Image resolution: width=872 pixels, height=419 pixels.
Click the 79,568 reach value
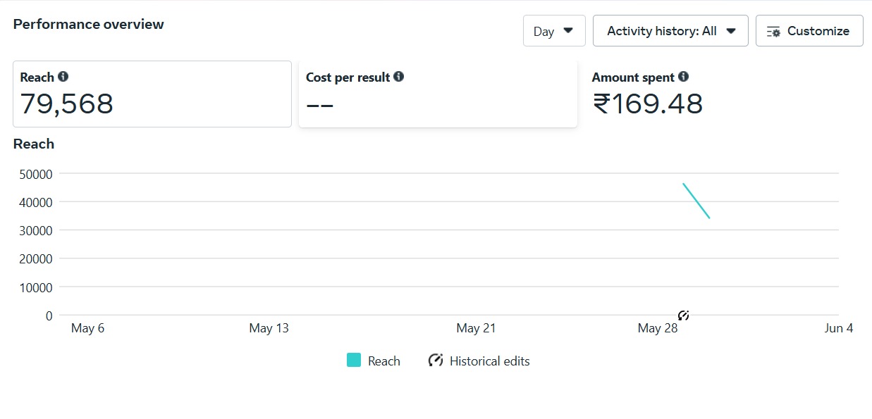67,104
